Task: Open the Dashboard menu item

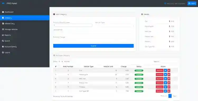Action: click(25, 12)
